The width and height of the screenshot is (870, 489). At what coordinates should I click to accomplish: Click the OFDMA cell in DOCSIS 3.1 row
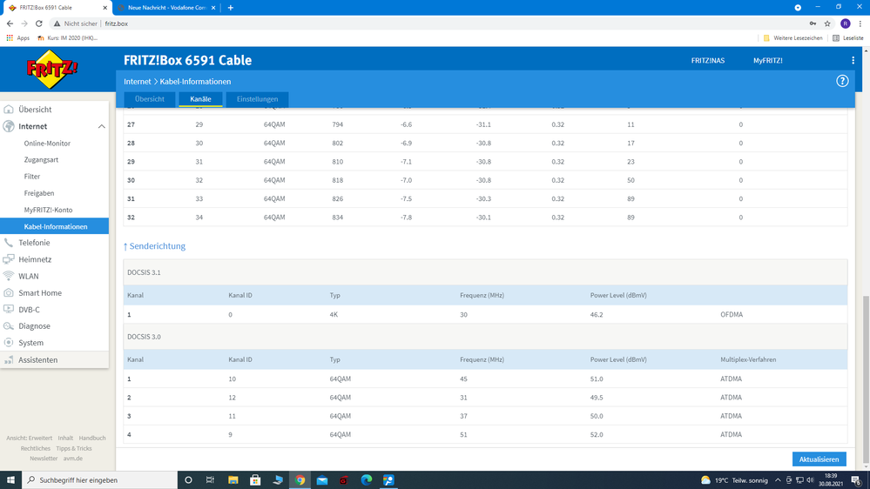click(732, 314)
